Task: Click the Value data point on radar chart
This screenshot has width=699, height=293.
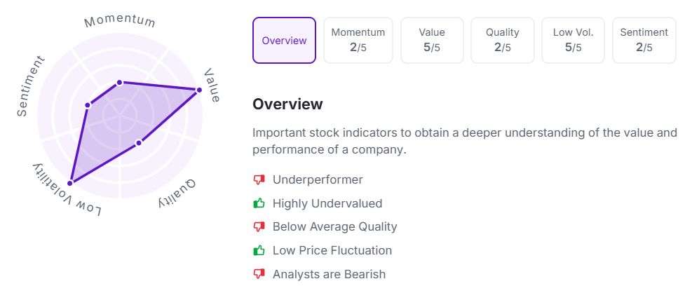Action: 199,90
